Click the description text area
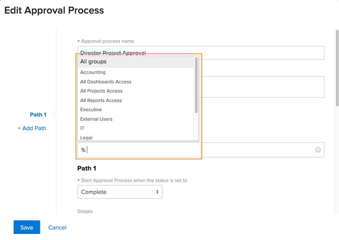This screenshot has width=339, height=240. (x=262, y=87)
